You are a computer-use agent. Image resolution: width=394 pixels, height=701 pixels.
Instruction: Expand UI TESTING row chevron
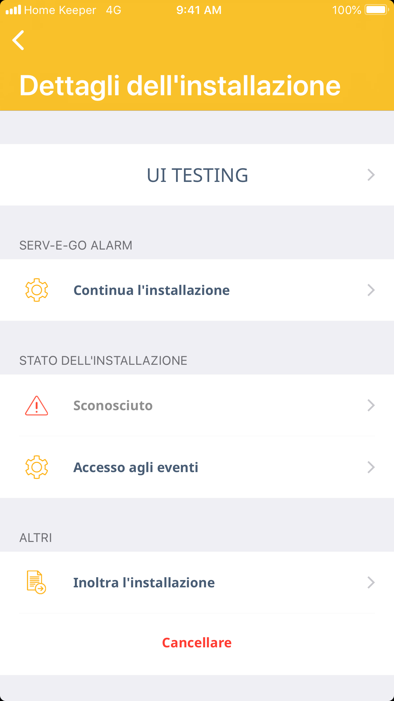point(371,175)
